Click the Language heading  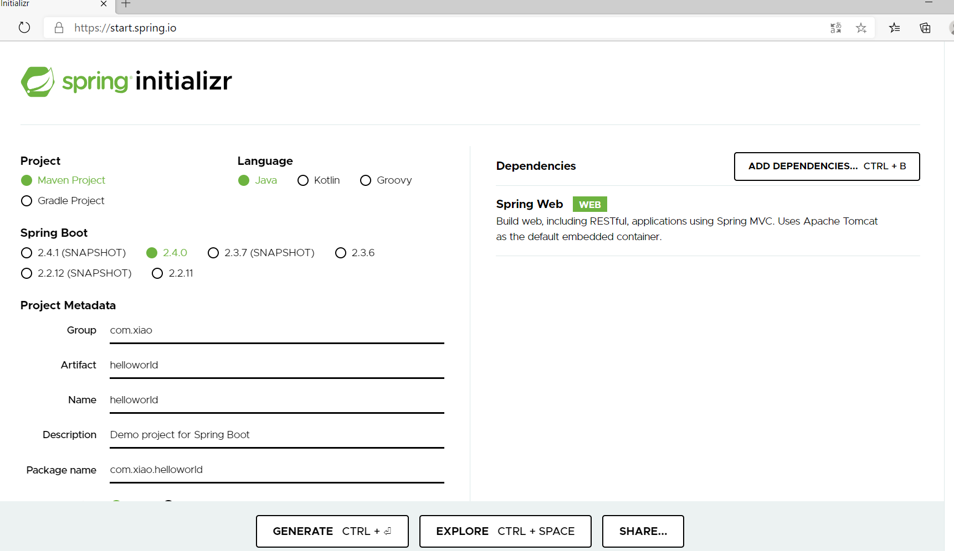tap(265, 161)
